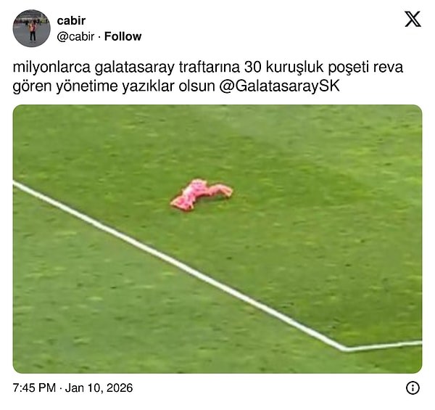This screenshot has height=410, width=435.
Task: Click the Jan 10, 2026 date
Action: [x=99, y=388]
